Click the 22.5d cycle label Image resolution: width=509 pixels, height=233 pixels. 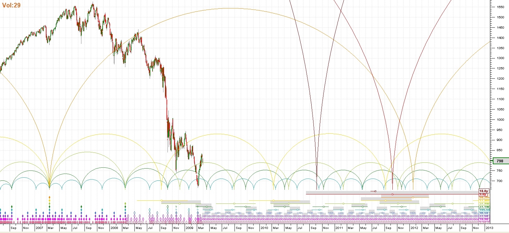[x=484, y=216]
